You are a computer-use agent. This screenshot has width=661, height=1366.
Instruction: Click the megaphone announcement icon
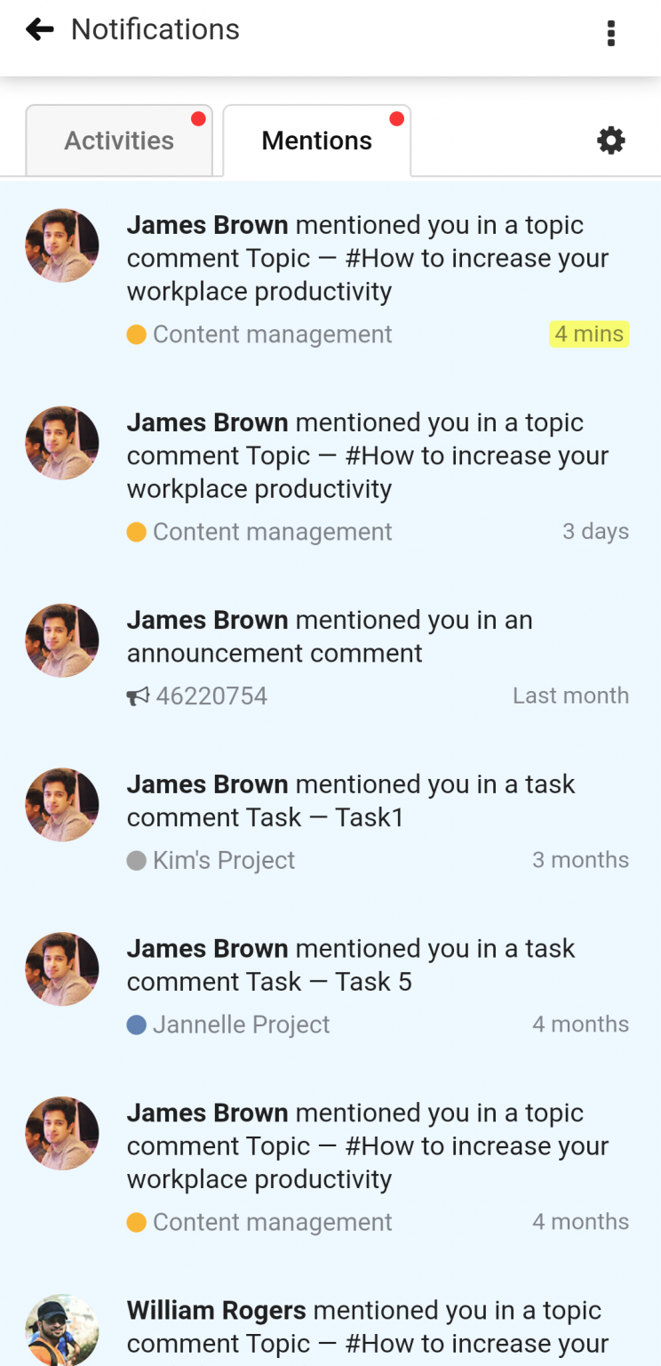[138, 695]
